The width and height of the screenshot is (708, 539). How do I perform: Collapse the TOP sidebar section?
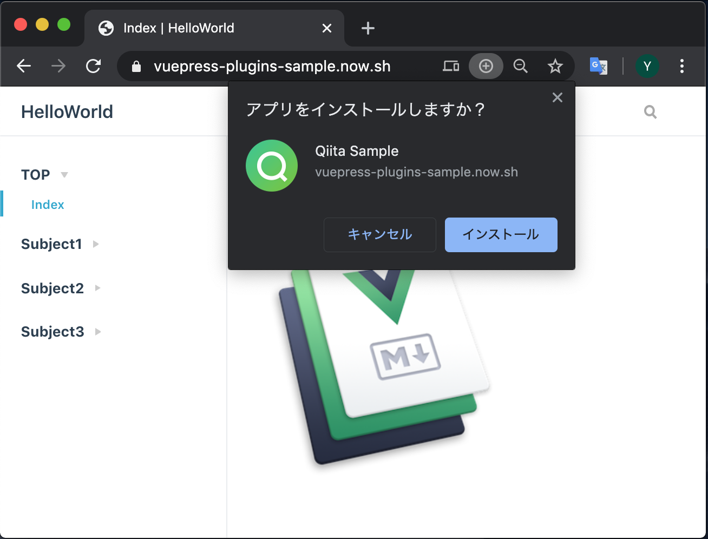click(x=44, y=175)
